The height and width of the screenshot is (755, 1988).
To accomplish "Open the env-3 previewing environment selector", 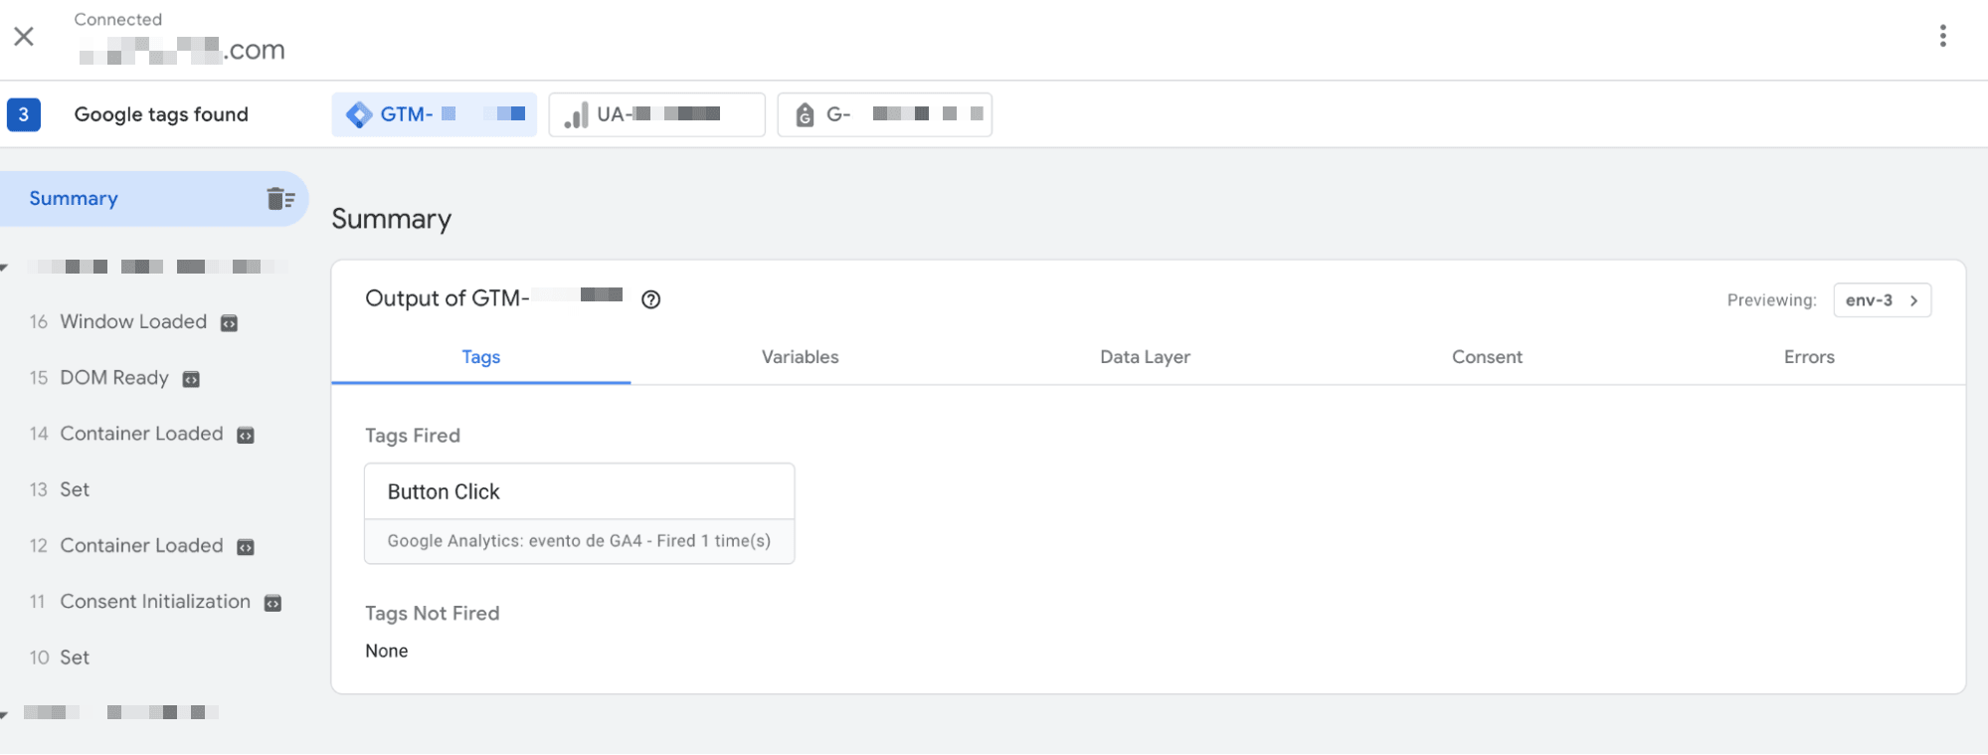I will click(1882, 300).
